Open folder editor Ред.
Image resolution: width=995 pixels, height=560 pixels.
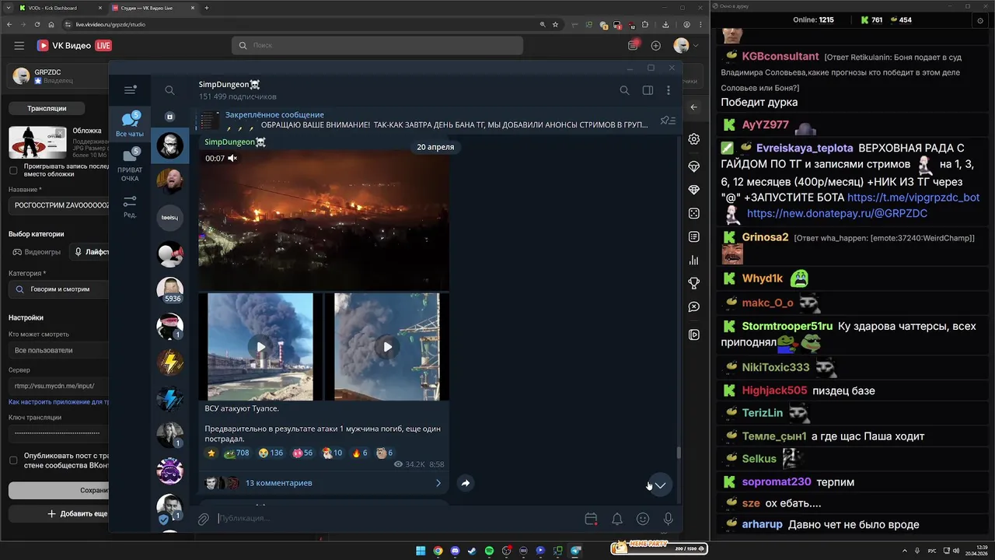click(x=130, y=206)
